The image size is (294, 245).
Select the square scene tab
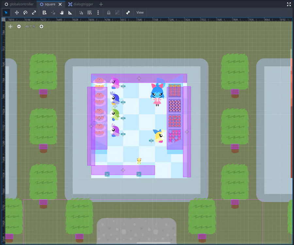pyautogui.click(x=48, y=4)
